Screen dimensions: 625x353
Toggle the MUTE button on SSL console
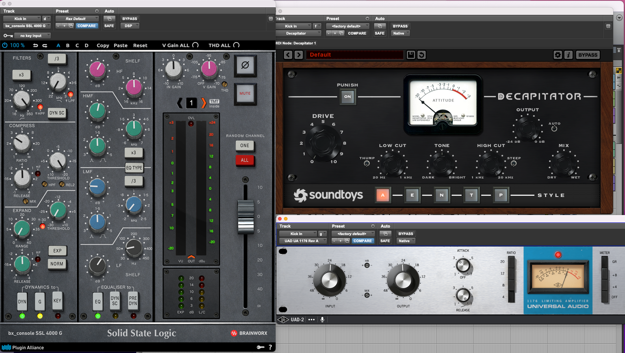[245, 94]
